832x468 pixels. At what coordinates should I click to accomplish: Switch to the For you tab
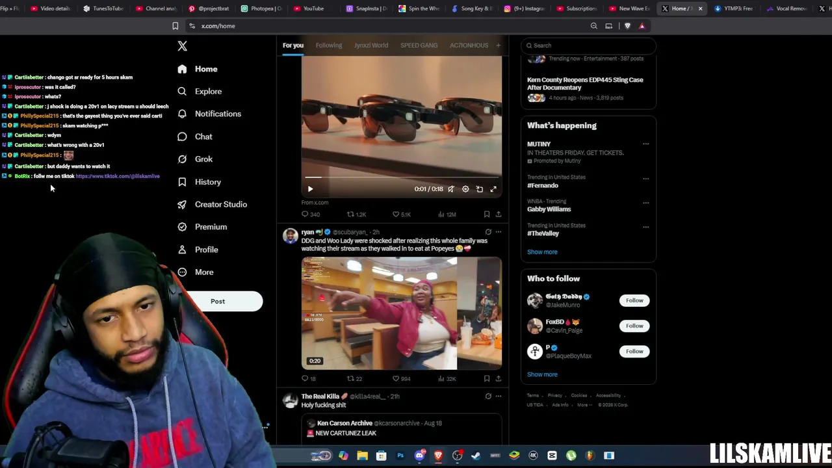point(293,45)
